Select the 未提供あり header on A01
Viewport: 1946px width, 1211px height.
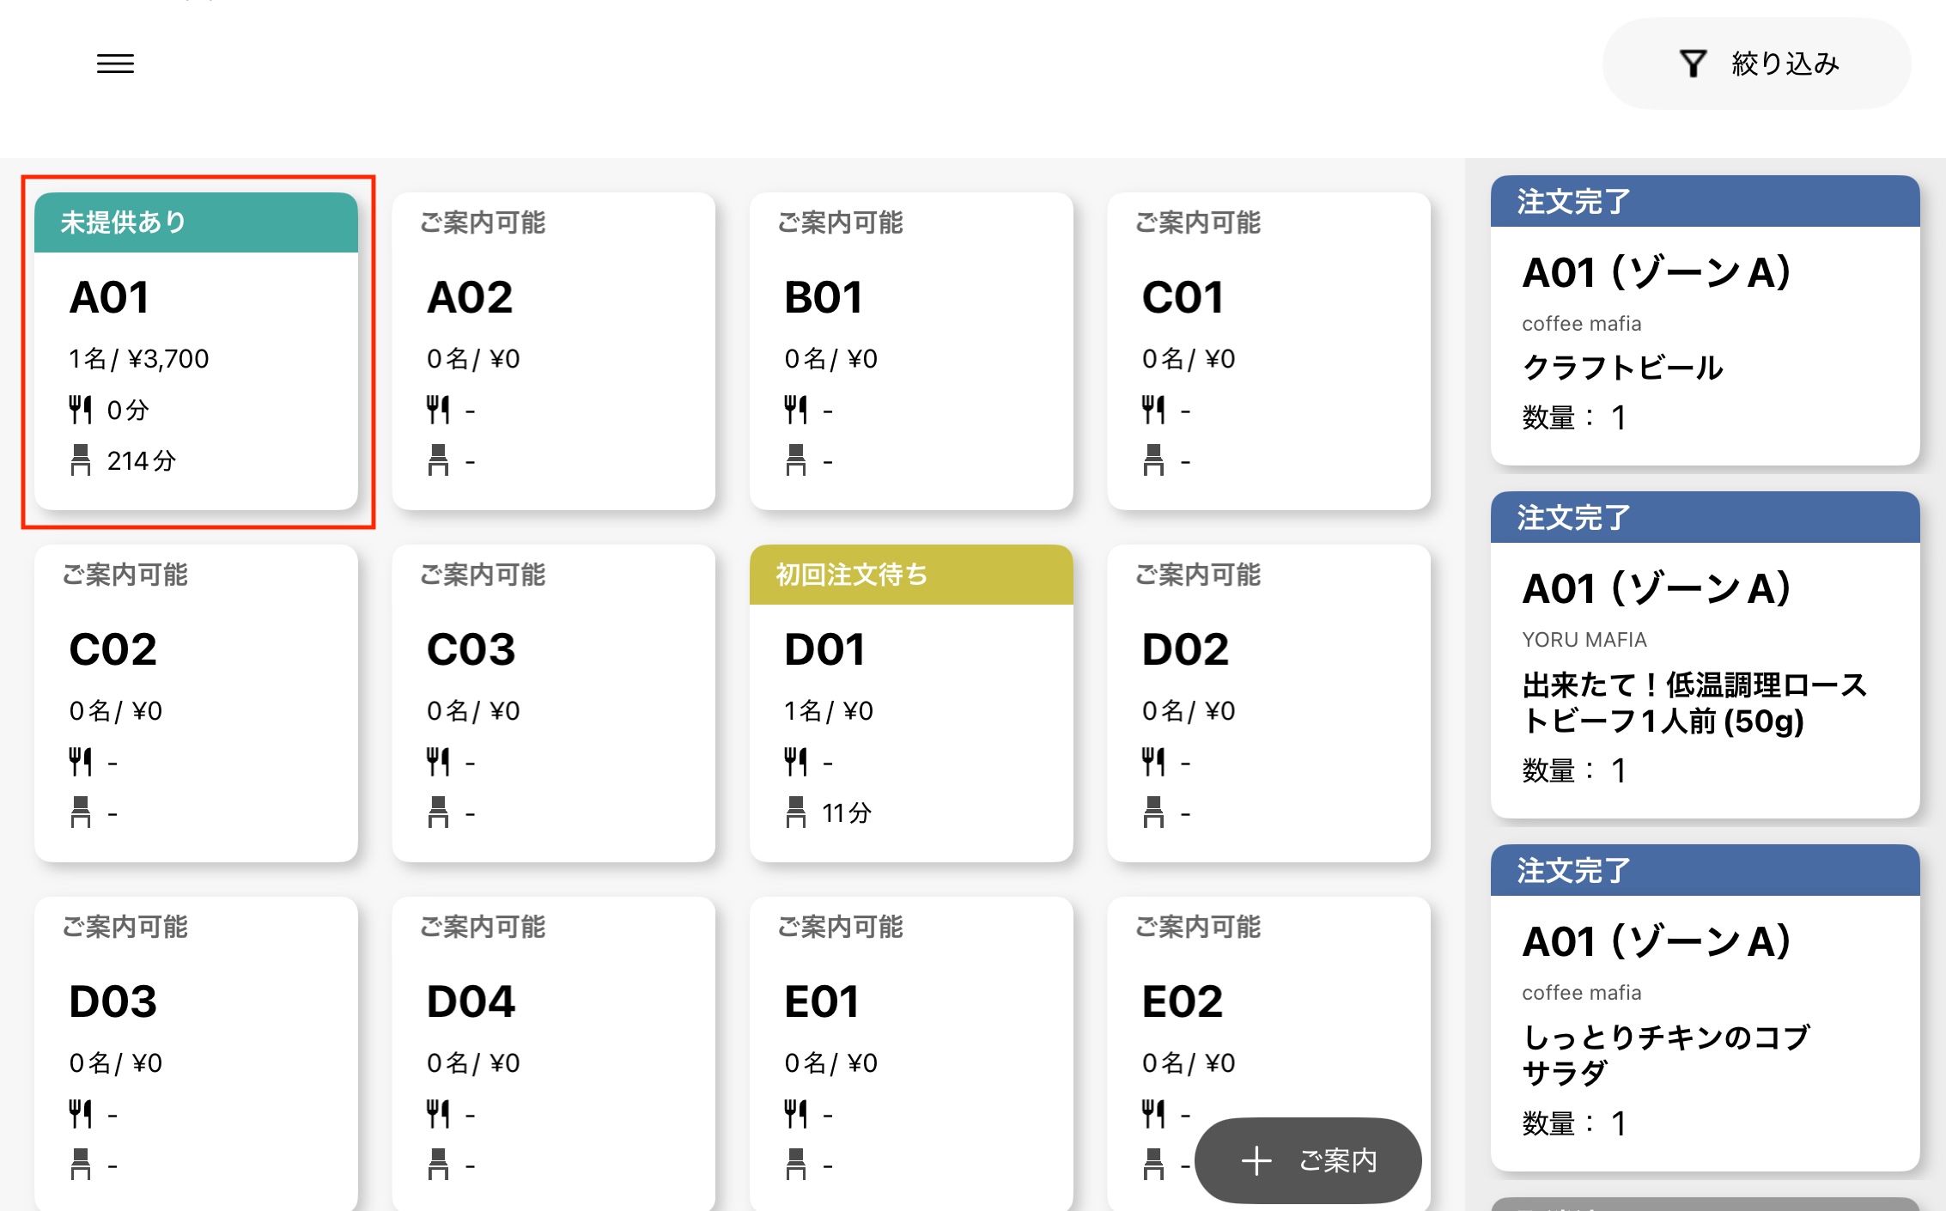(196, 222)
